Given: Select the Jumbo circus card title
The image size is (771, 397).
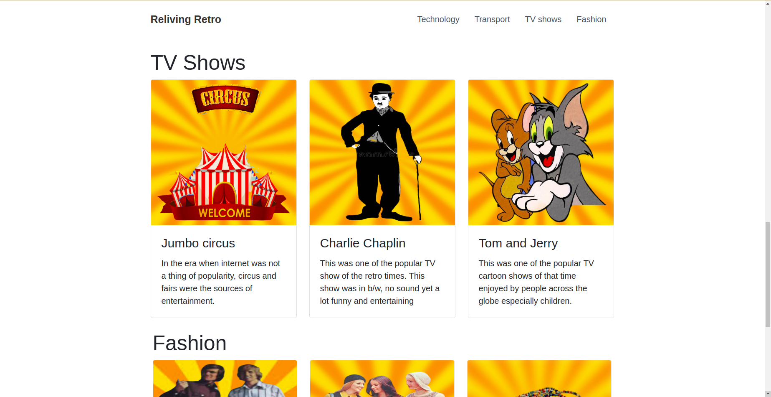Looking at the screenshot, I should 198,243.
